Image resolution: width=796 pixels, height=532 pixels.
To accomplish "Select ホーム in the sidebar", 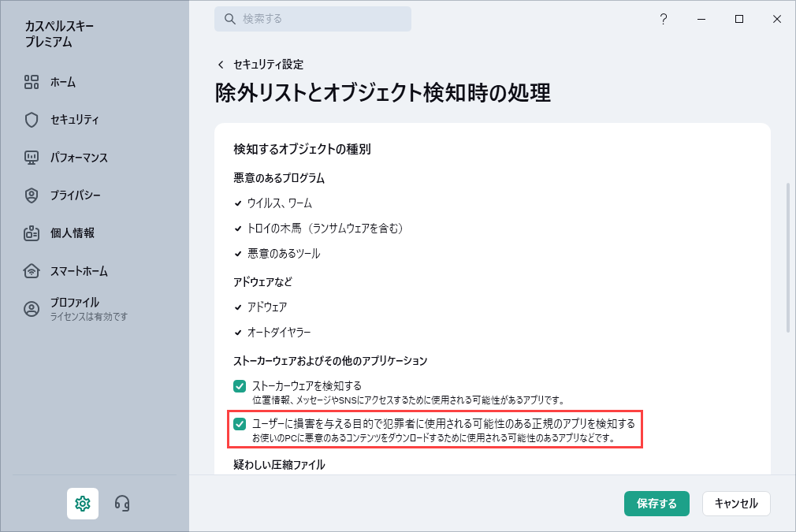I will pos(63,82).
